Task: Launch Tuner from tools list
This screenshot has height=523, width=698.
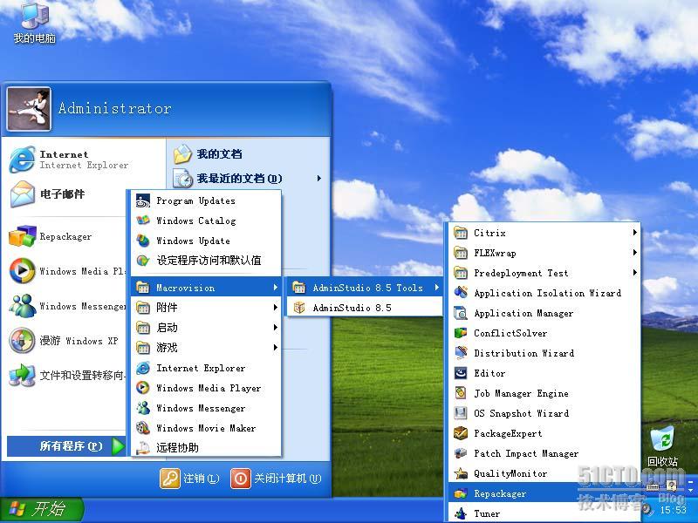Action: (x=487, y=513)
